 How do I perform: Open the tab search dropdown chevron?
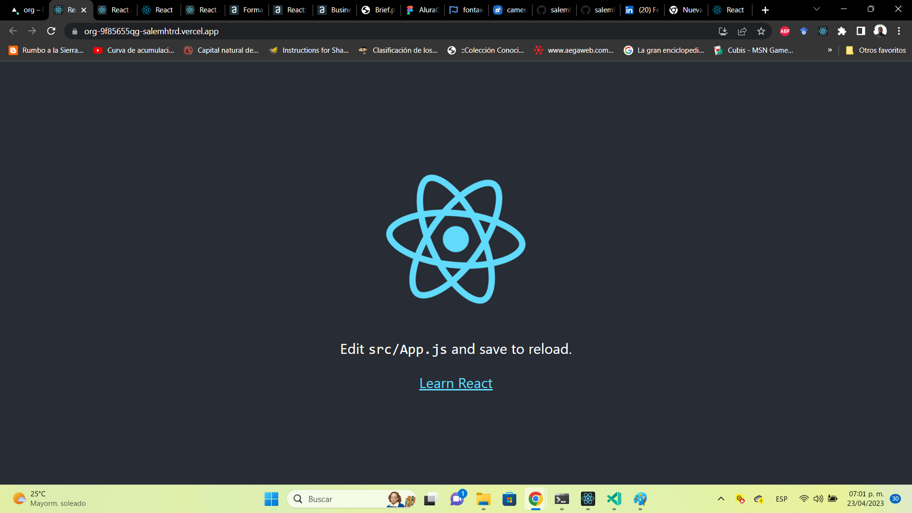pyautogui.click(x=817, y=9)
